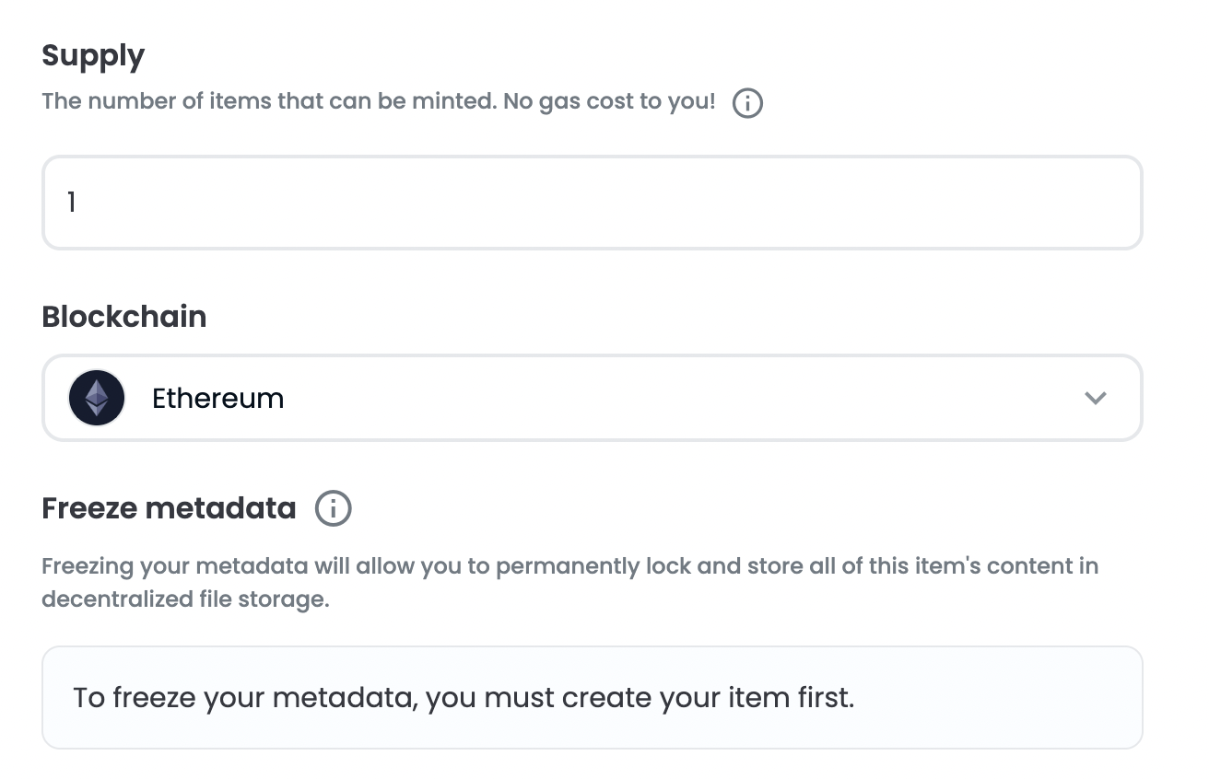1209x779 pixels.
Task: Click the "No gas cost to you!" text
Action: [x=609, y=101]
